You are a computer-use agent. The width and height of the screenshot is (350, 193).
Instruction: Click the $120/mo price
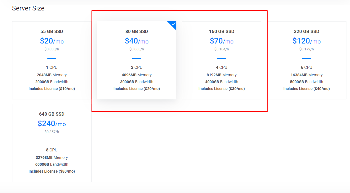306,41
